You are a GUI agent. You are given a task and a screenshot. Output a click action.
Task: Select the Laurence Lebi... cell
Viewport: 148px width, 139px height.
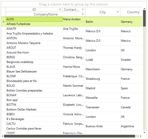(74, 95)
